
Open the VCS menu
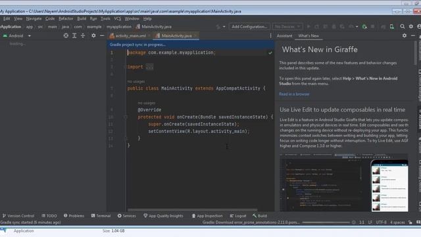click(117, 18)
